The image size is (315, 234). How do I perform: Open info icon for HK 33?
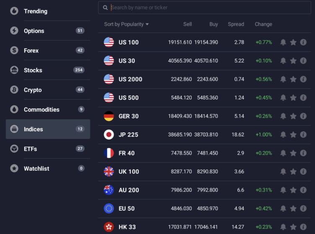pyautogui.click(x=303, y=227)
